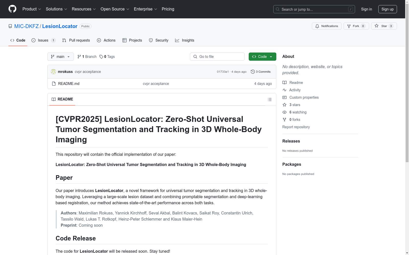
Task: Open the mrokuss author link
Action: (x=65, y=72)
